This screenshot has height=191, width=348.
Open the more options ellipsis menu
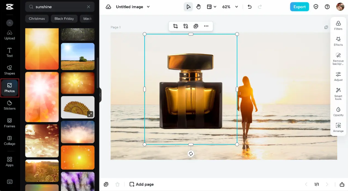pos(206,26)
